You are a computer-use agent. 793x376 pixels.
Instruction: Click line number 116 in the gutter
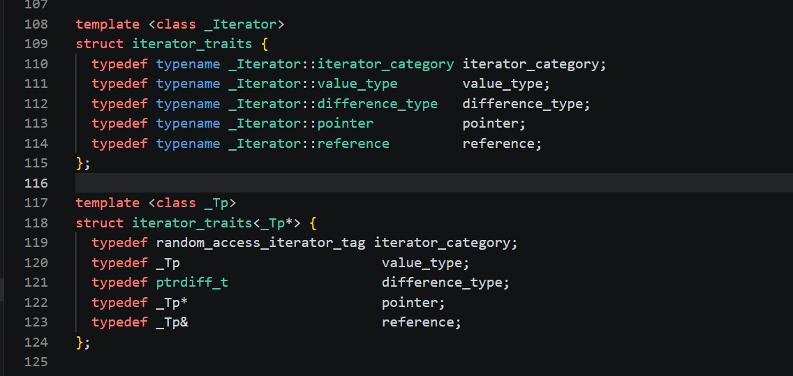36,183
